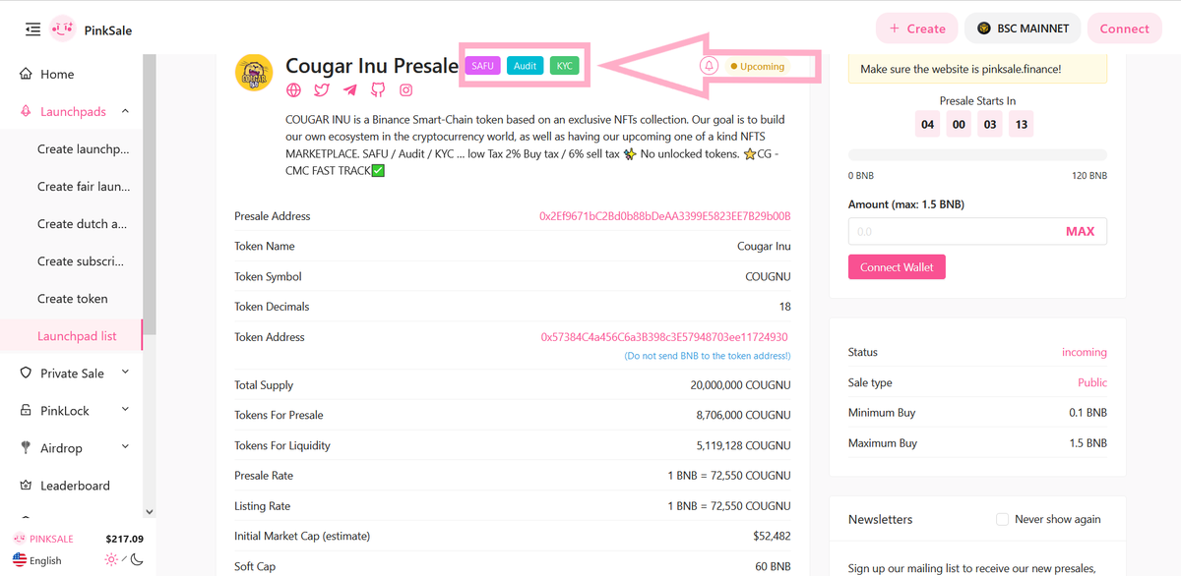Click the $52,482 market cap value

[x=771, y=537]
